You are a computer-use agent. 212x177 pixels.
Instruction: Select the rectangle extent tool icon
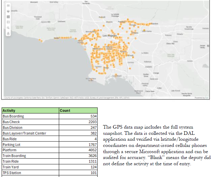(8, 22)
